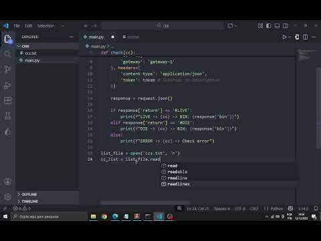Open the Manage gear icon
The image size is (321, 241).
click(x=7, y=197)
